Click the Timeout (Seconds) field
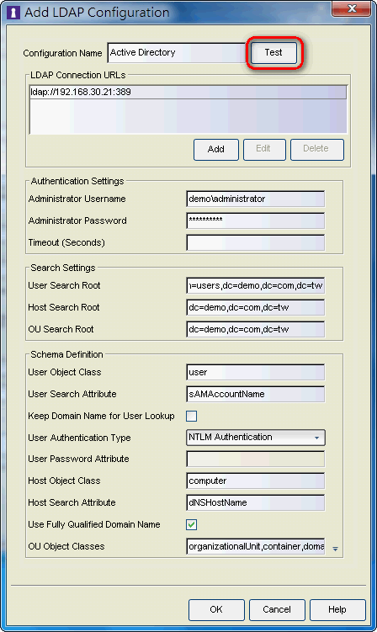 tap(256, 242)
